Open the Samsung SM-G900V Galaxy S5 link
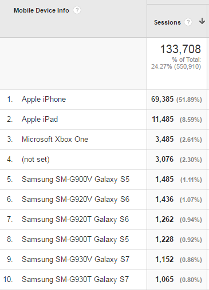 click(76, 180)
